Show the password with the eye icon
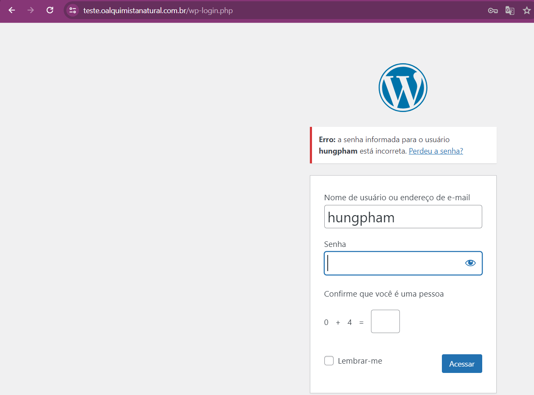534x395 pixels. coord(470,263)
